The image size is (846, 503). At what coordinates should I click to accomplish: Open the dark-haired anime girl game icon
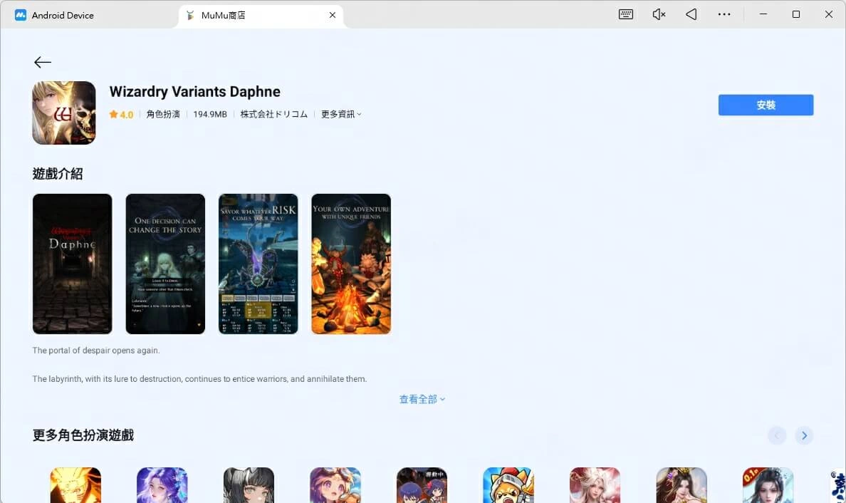tap(249, 485)
